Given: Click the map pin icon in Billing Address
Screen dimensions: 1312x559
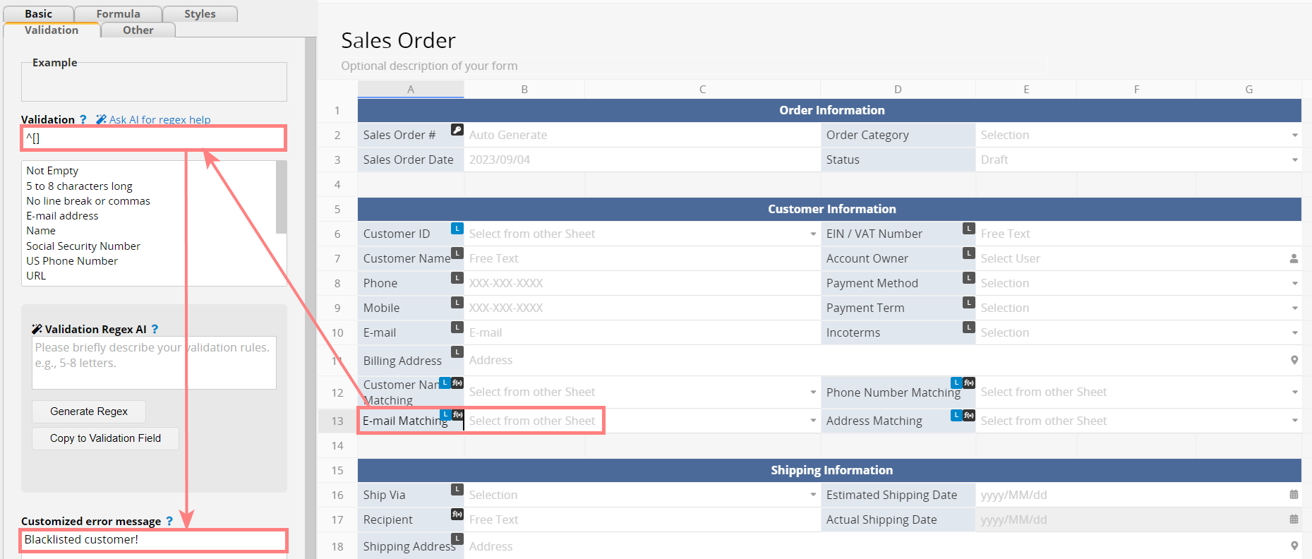Looking at the screenshot, I should pyautogui.click(x=1294, y=360).
